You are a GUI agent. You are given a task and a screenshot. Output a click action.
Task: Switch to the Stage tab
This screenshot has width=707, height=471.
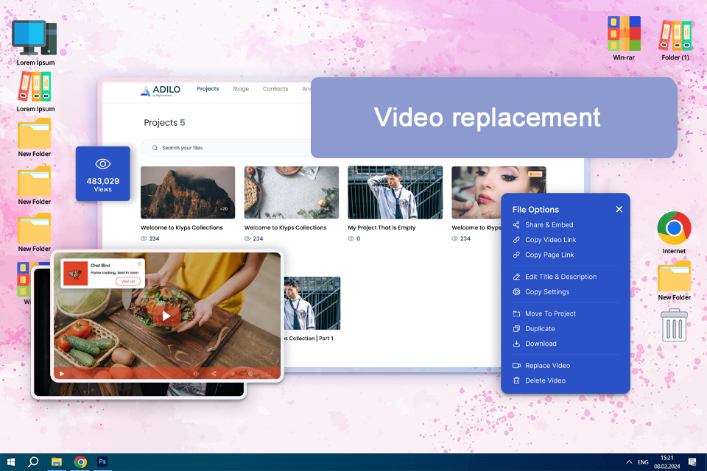[x=241, y=89]
